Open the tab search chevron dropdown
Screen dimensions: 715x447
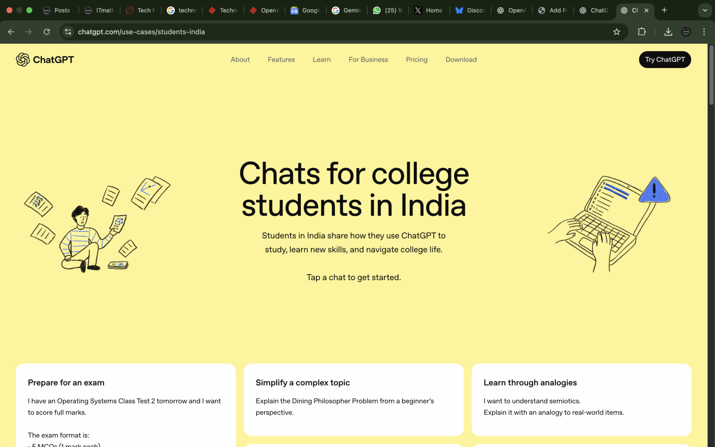click(x=705, y=10)
